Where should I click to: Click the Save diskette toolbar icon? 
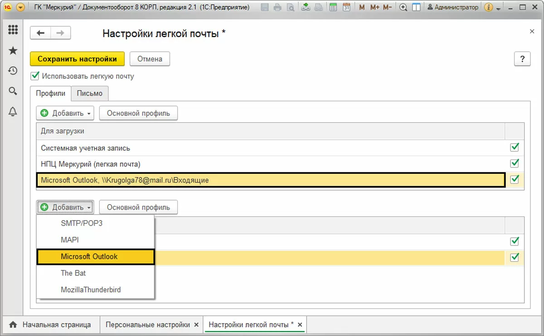(265, 7)
